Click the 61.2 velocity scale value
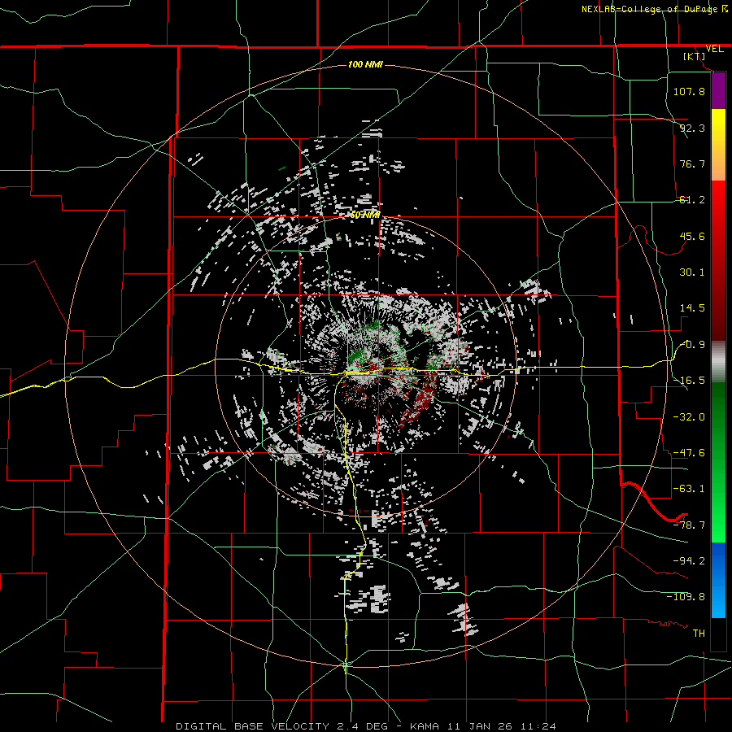 pos(692,200)
